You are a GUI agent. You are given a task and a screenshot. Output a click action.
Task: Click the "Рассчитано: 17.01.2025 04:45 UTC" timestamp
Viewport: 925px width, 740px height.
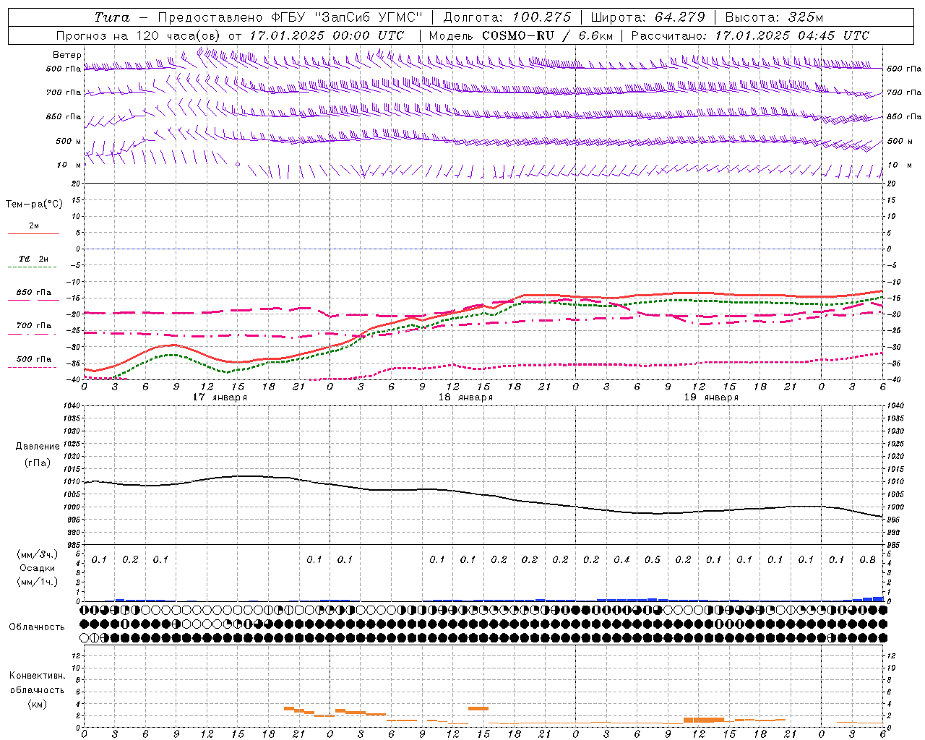[750, 35]
